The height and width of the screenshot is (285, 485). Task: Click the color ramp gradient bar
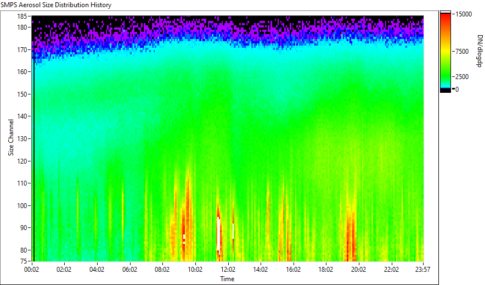(445, 52)
